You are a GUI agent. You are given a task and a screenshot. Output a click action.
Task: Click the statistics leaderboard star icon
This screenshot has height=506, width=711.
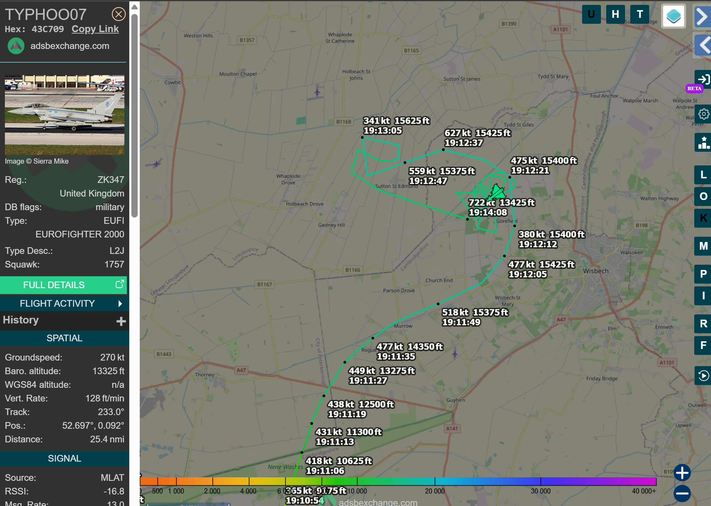tap(703, 143)
